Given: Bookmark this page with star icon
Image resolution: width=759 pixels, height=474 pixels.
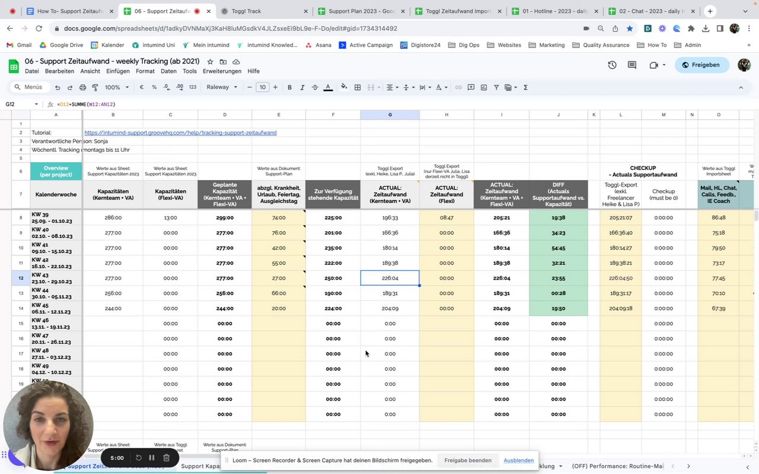Looking at the screenshot, I should click(630, 28).
